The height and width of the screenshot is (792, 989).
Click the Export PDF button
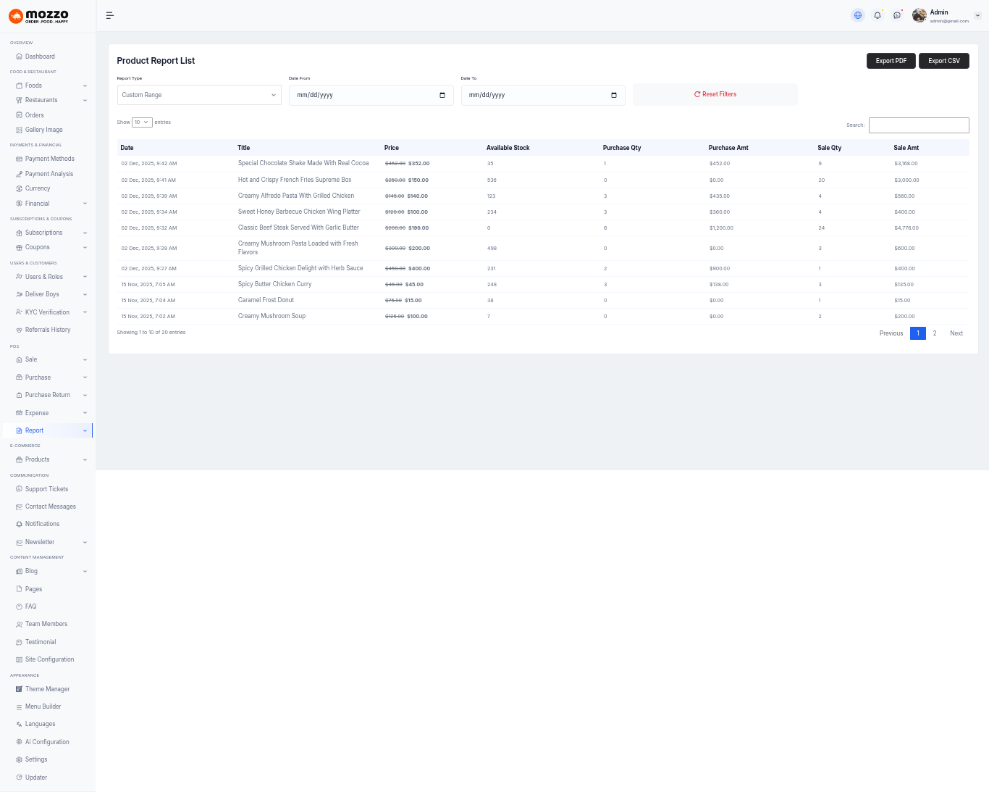click(x=891, y=61)
